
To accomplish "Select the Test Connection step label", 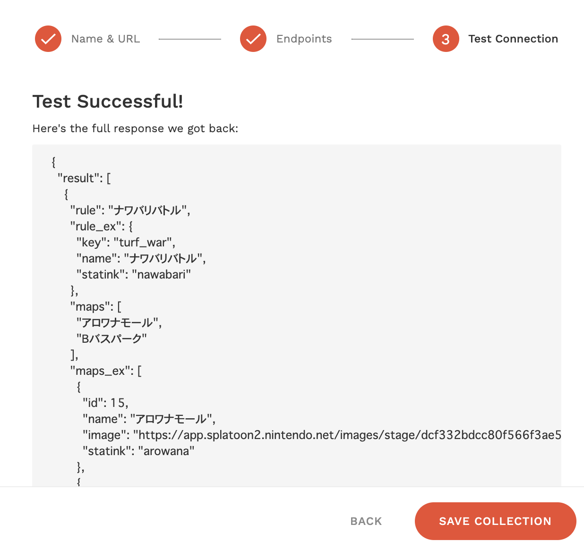I will pos(513,39).
